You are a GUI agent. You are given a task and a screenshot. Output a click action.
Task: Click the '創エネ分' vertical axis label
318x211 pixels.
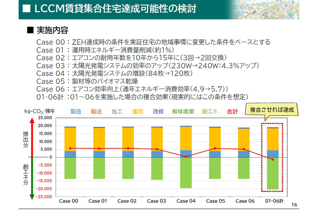point(25,175)
